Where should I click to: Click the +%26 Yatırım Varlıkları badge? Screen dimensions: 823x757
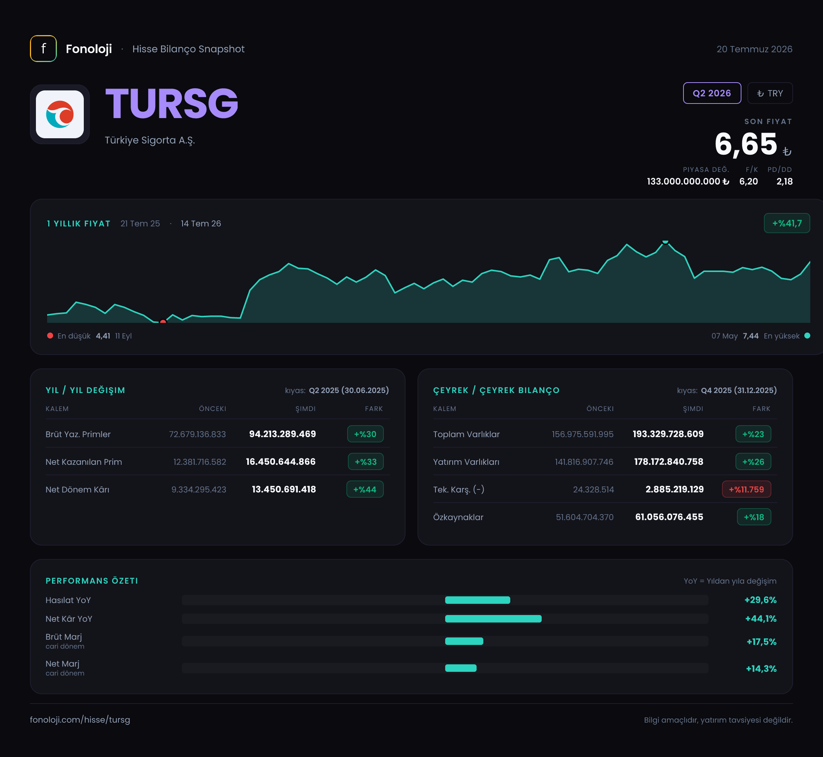point(753,462)
